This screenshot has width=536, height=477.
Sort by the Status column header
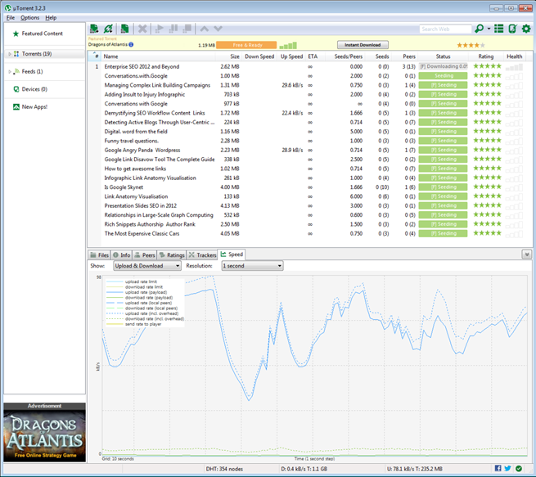[443, 56]
